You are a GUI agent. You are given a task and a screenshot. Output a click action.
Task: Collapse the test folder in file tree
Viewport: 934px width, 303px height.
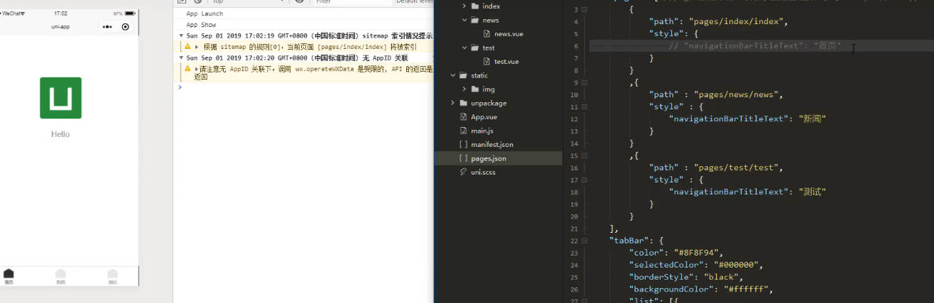465,48
